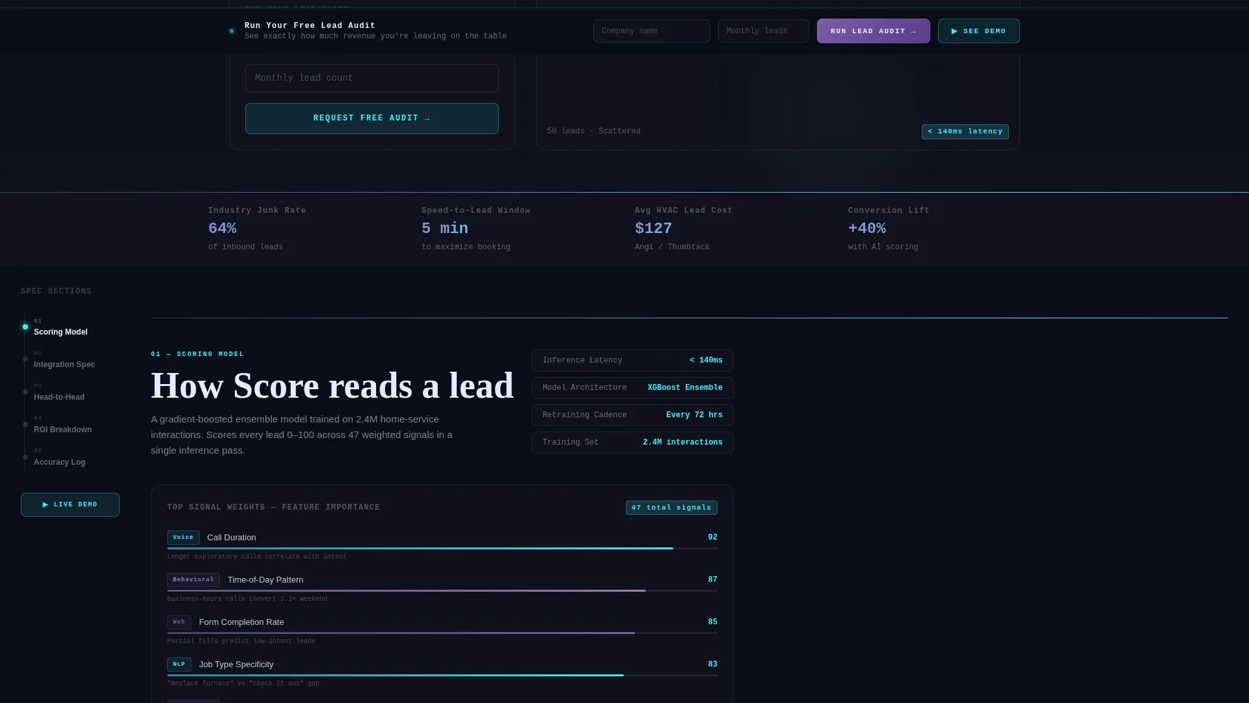This screenshot has width=1249, height=703.
Task: Click the NLP tag on Job Type Specificity
Action: 179,665
